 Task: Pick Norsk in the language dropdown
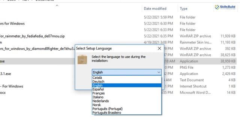point(127,105)
